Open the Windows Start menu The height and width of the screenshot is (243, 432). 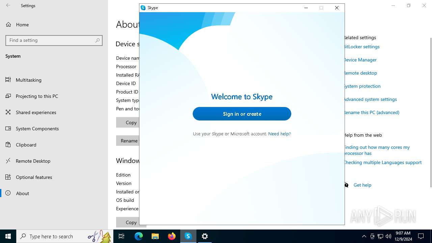tap(8, 236)
